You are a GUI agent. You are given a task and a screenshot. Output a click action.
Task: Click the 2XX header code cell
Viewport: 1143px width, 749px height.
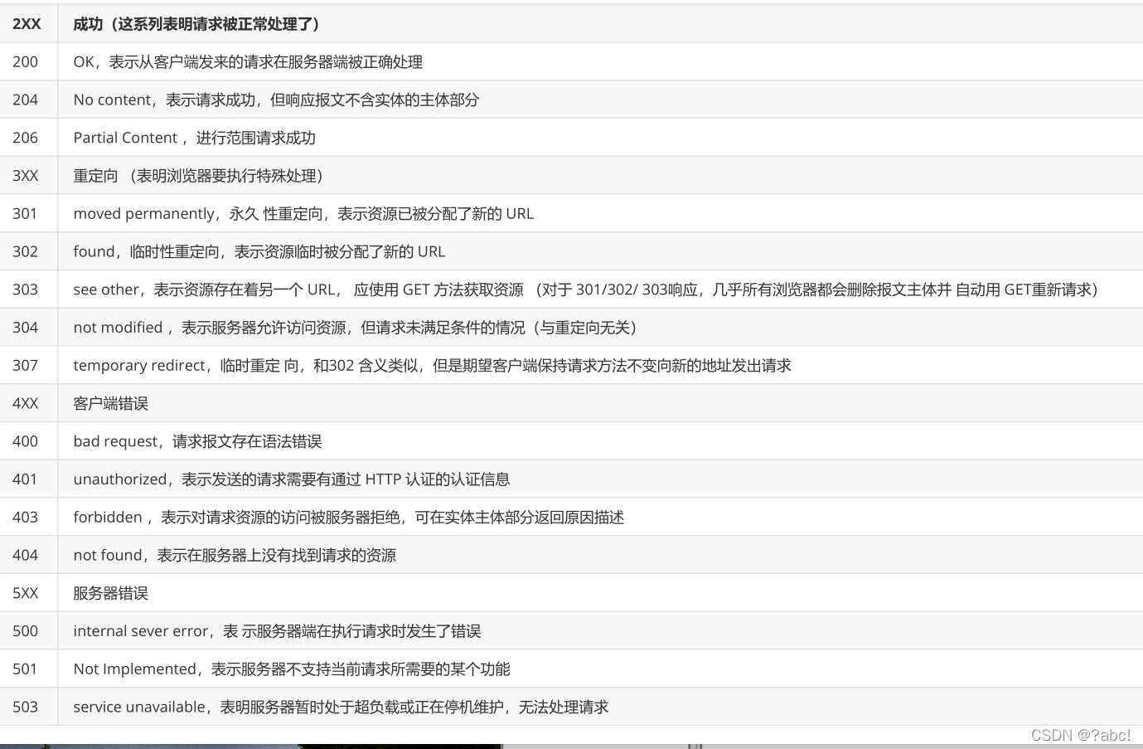28,24
